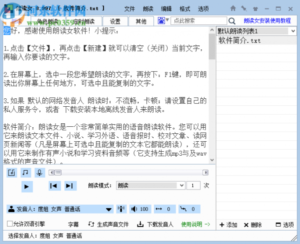
Task: Click the progress slider left arrow
Action: (x=51, y=173)
